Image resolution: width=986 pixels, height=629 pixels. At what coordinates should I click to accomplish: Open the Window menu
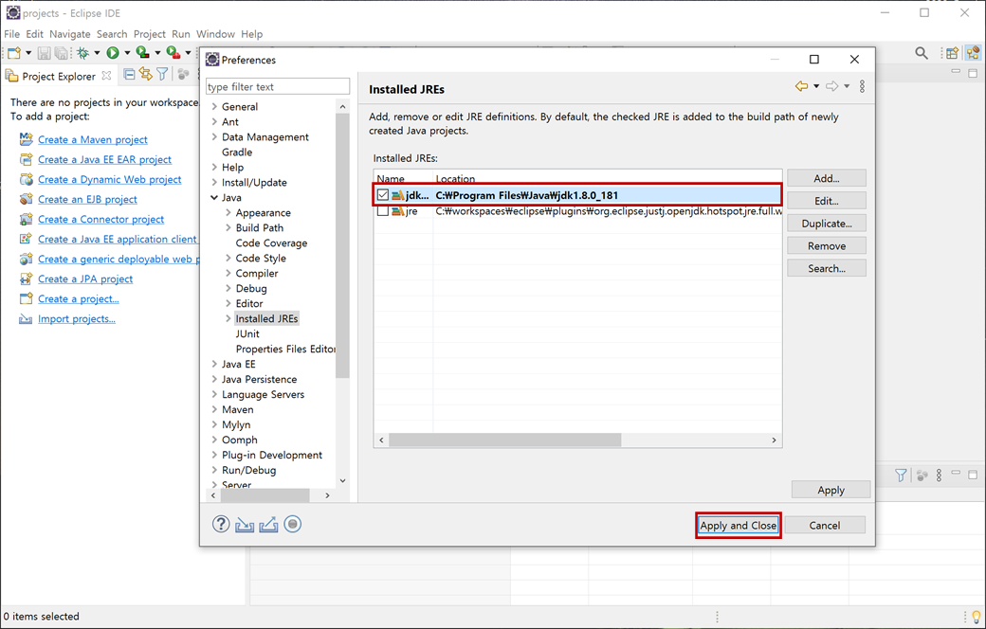click(x=216, y=34)
